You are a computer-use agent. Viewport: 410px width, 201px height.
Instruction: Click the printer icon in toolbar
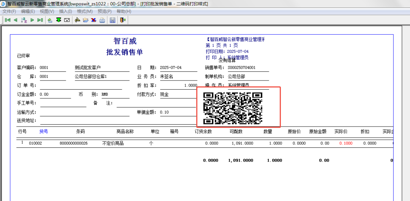pyautogui.click(x=102, y=20)
